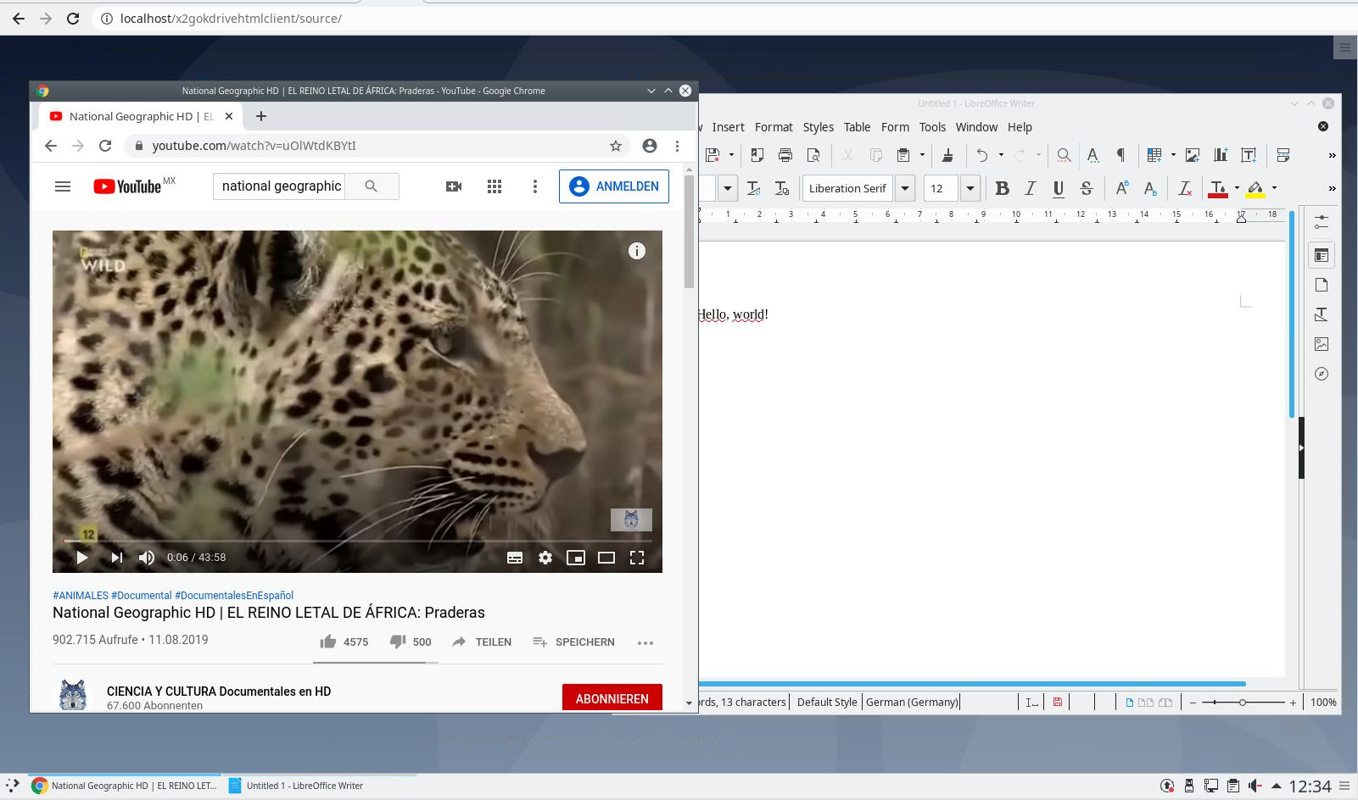Open Styles menu in Writer
This screenshot has width=1358, height=800.
coord(819,127)
